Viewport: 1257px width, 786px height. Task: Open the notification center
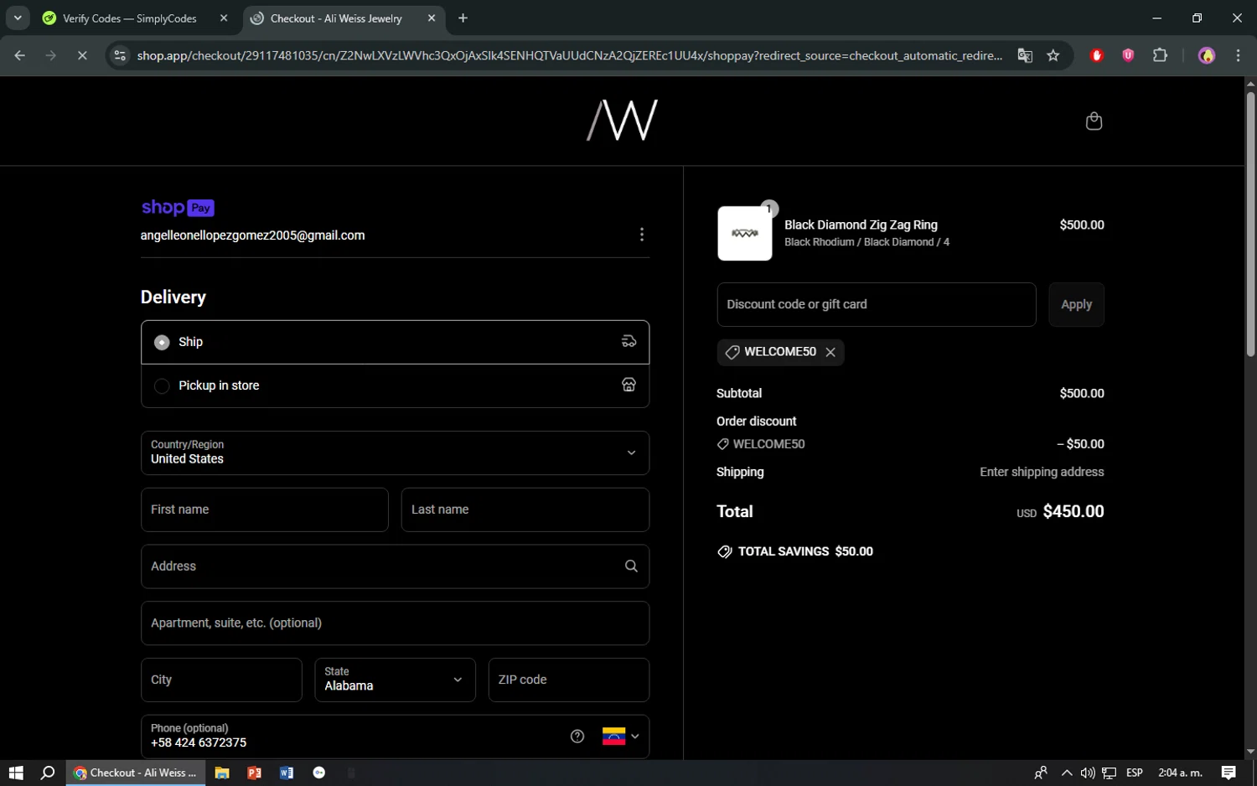pos(1229,773)
